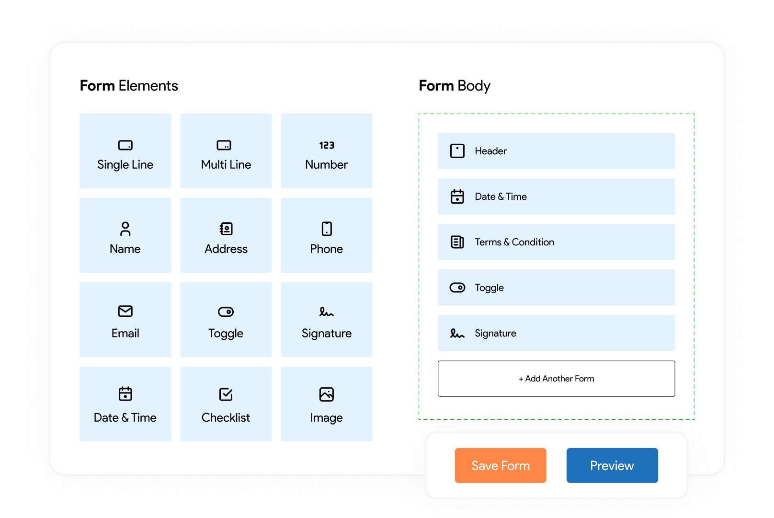Open the Date & Time row in Form Body

[x=556, y=196]
